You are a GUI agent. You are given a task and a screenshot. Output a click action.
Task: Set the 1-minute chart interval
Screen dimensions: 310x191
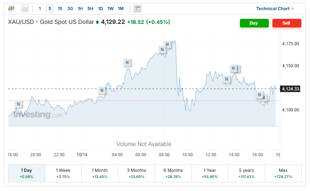(x=40, y=9)
